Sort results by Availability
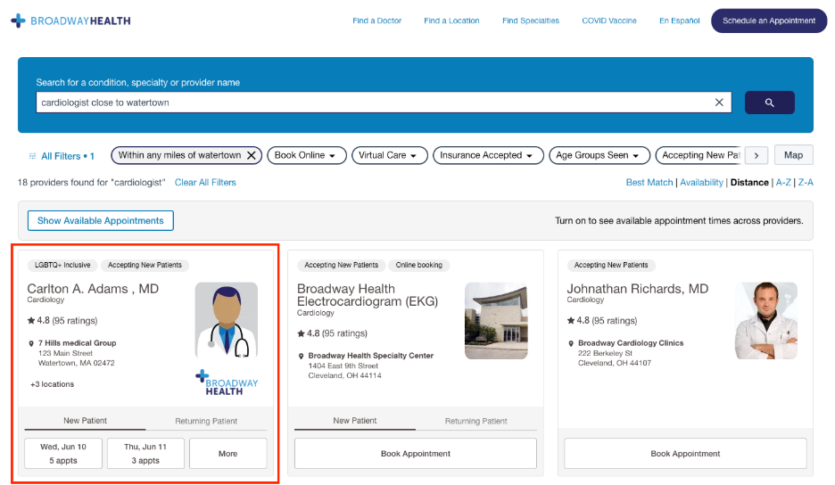 [x=701, y=183]
